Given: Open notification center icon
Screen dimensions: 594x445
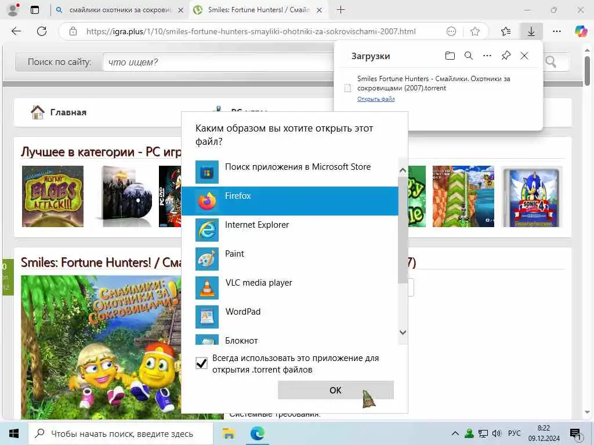Looking at the screenshot, I should [x=576, y=434].
